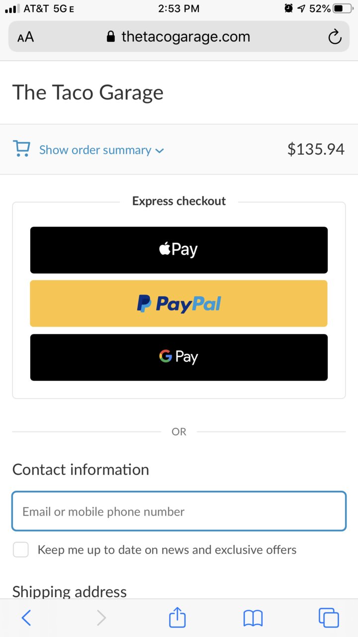Check the news and exclusive offers box
The image size is (358, 637).
click(20, 550)
